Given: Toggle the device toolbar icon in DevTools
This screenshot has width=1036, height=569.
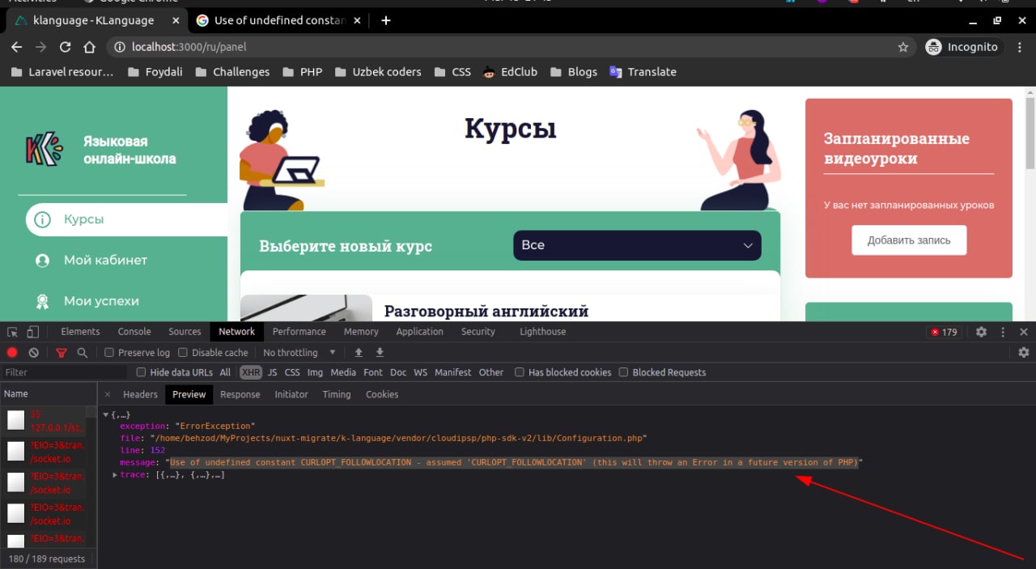Looking at the screenshot, I should [x=33, y=332].
